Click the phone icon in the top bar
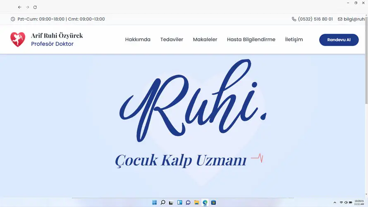368x207 pixels. (x=294, y=19)
